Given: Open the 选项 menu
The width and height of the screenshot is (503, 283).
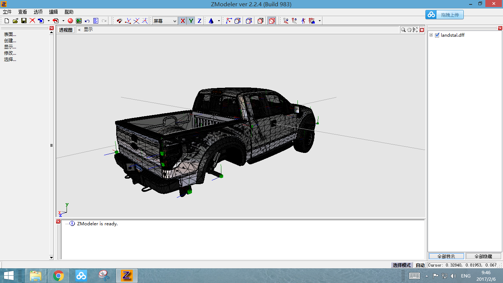Looking at the screenshot, I should (x=38, y=12).
